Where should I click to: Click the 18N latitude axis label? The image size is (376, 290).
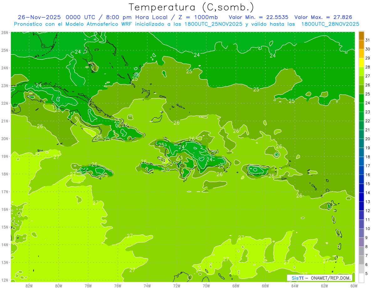[x=5, y=174]
